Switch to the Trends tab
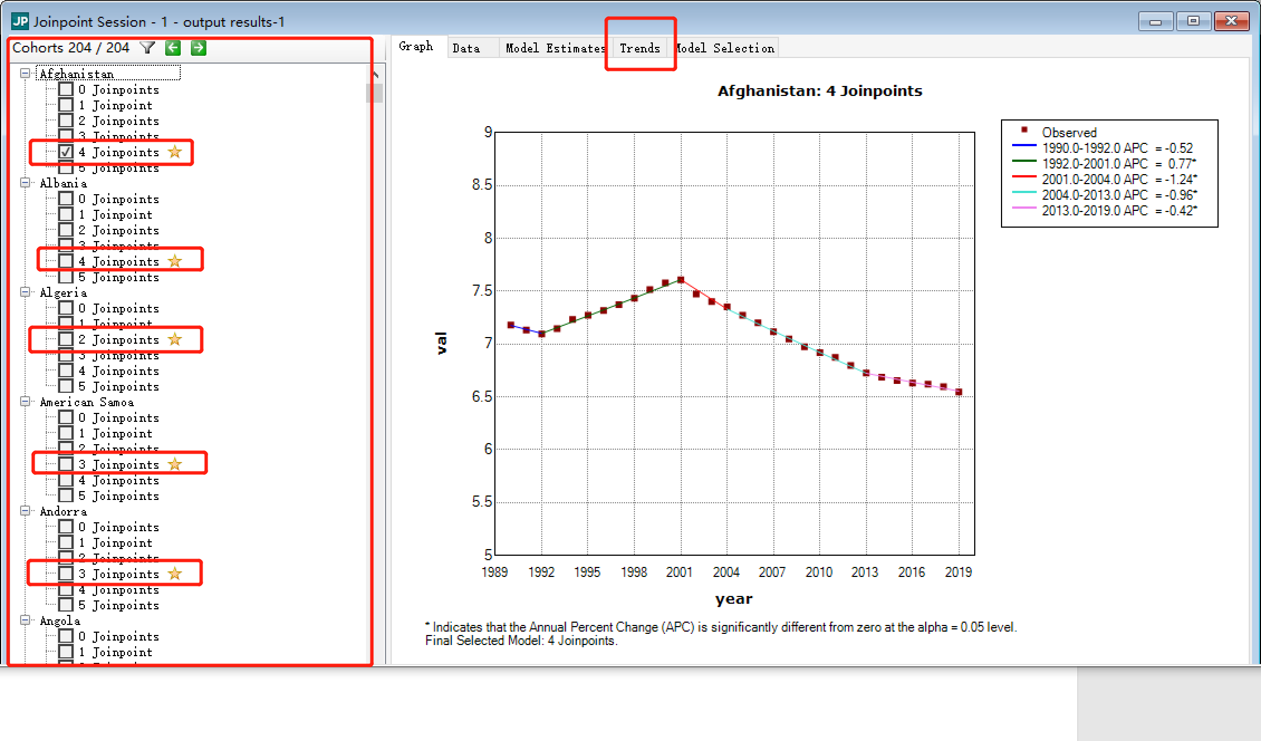 (639, 48)
